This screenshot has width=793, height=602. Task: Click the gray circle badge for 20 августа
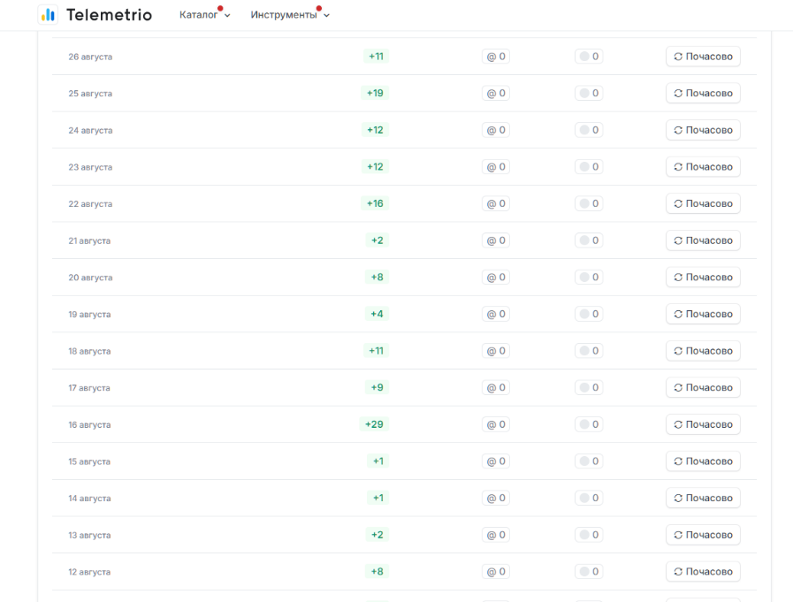(x=589, y=278)
